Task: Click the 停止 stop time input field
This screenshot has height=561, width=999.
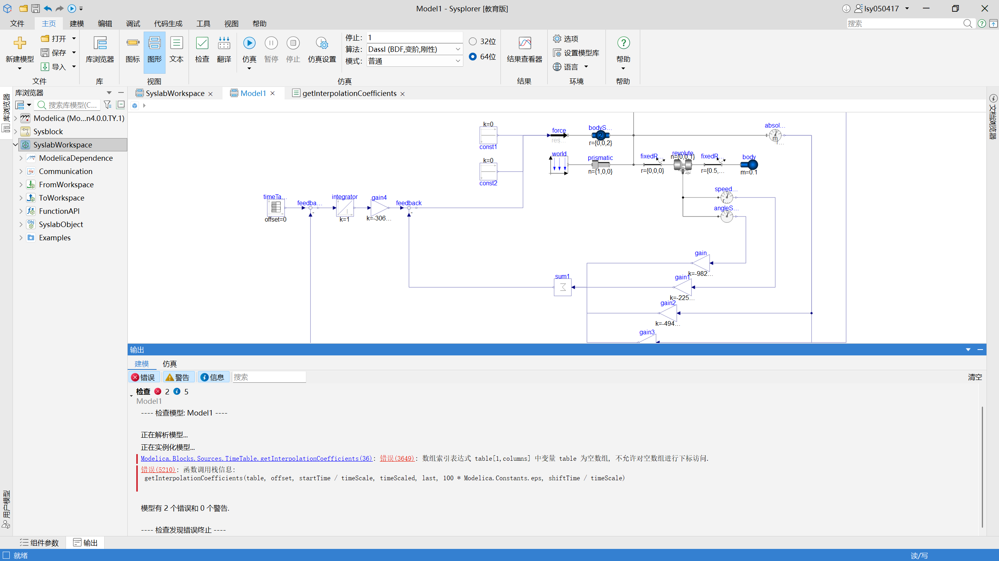Action: click(x=415, y=37)
